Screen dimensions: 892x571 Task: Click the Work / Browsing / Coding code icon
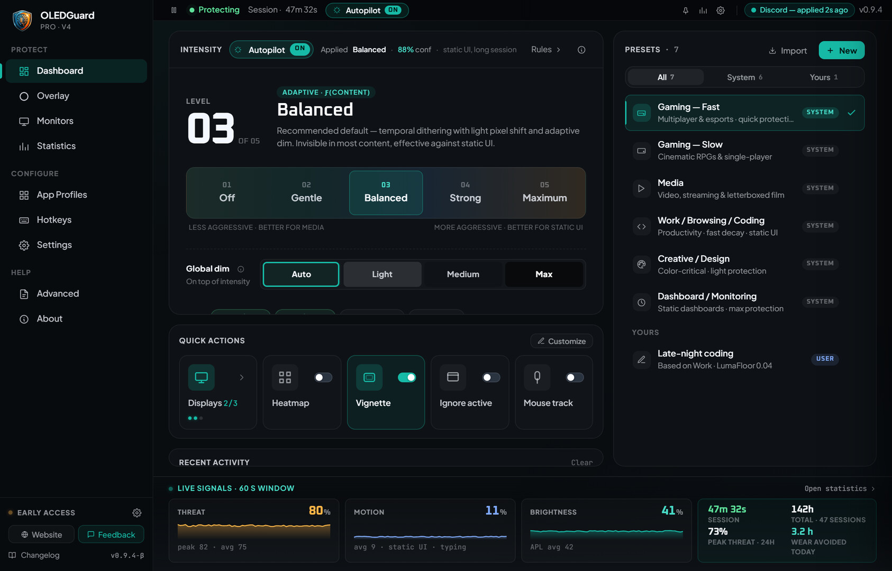point(641,226)
